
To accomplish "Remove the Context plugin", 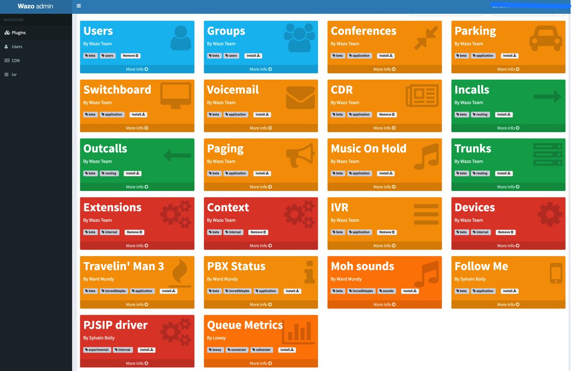I will 258,232.
